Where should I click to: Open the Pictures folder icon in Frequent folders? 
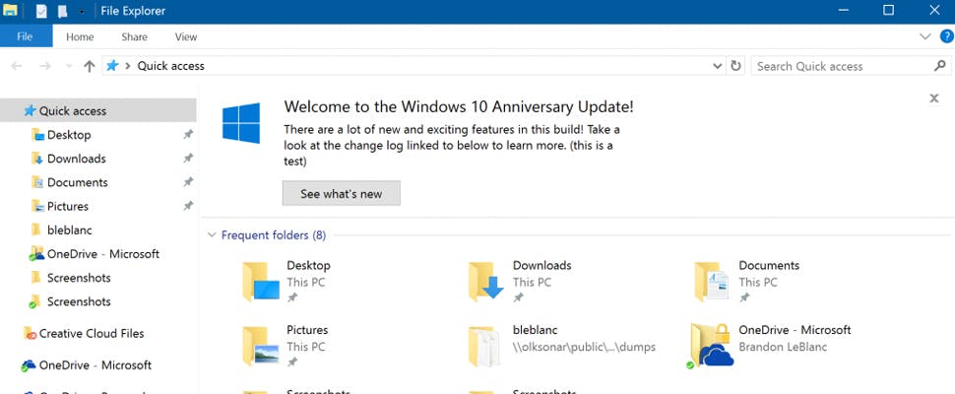coord(261,346)
